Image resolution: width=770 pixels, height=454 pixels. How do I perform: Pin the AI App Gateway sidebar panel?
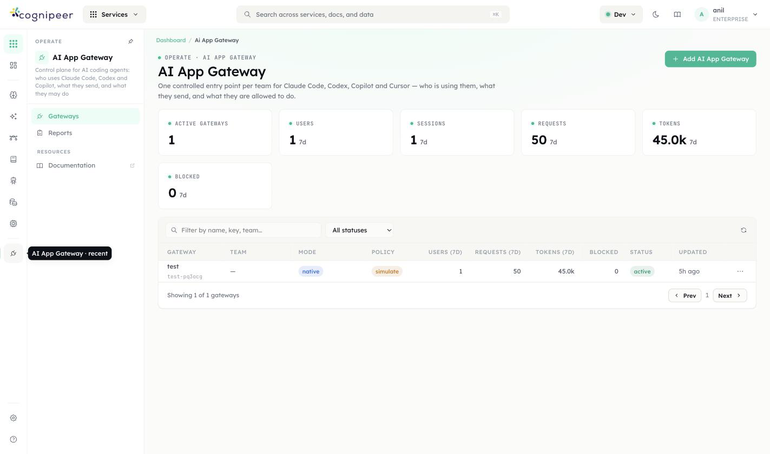(x=130, y=42)
